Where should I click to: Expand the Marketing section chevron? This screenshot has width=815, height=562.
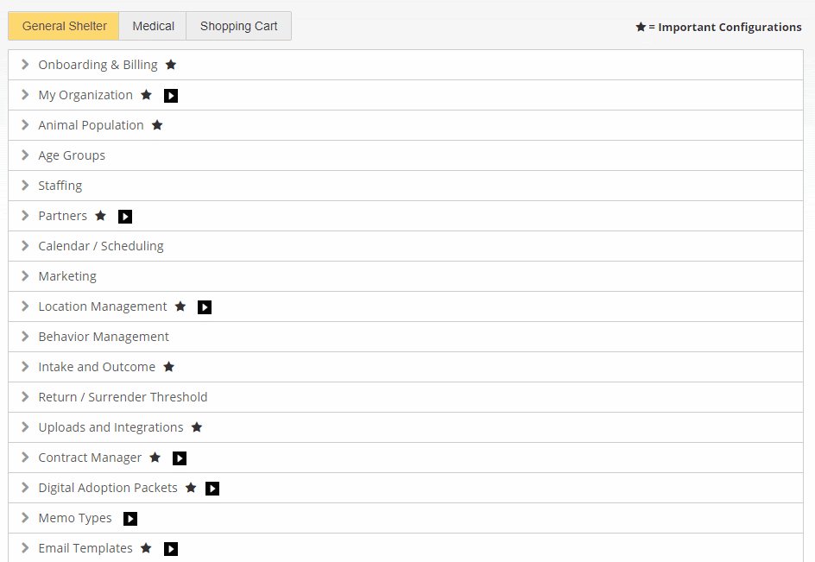24,275
